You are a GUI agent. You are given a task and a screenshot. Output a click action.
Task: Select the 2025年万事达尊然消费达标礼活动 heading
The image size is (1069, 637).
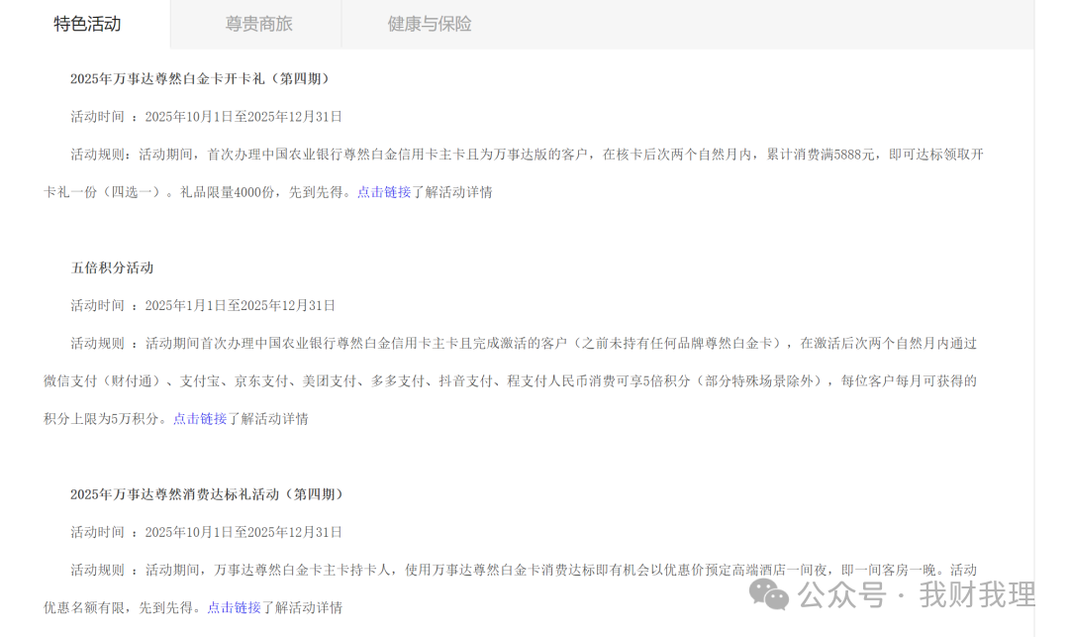tap(208, 493)
